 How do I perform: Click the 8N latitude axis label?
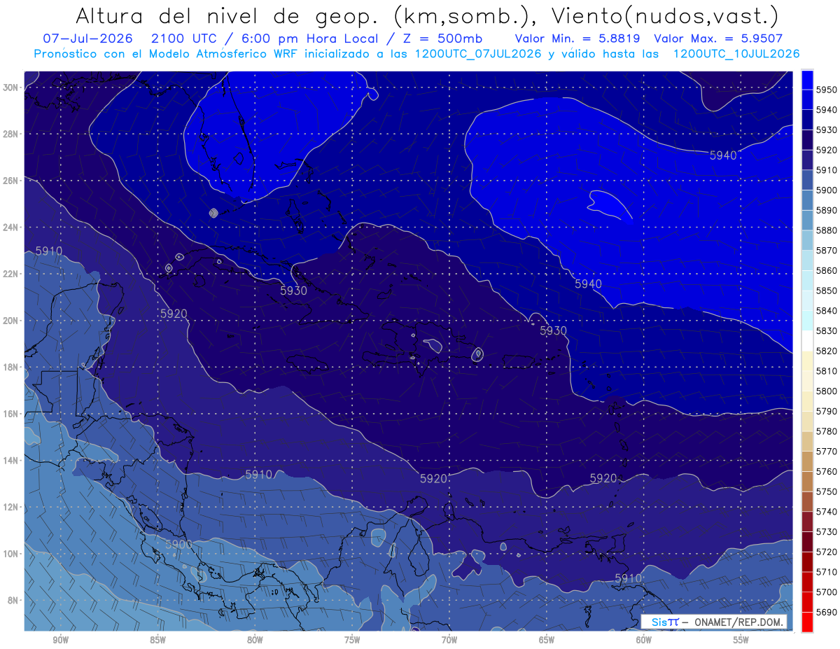(13, 600)
